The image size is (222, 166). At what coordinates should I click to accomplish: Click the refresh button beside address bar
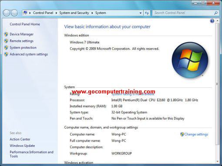[147, 13]
